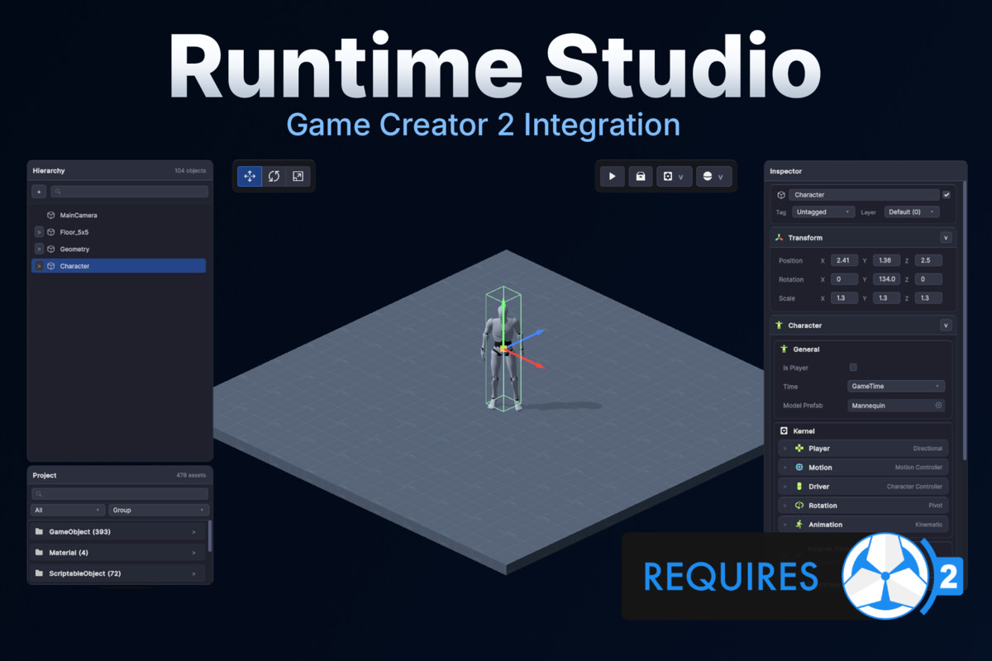
Task: Expand the GameObject (393) group arrow
Action: point(194,531)
